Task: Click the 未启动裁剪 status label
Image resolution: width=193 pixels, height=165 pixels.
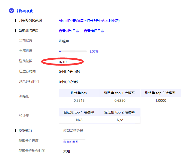Action: tap(71, 142)
